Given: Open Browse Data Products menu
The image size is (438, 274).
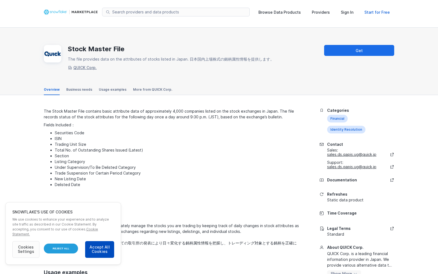Looking at the screenshot, I should tap(279, 12).
